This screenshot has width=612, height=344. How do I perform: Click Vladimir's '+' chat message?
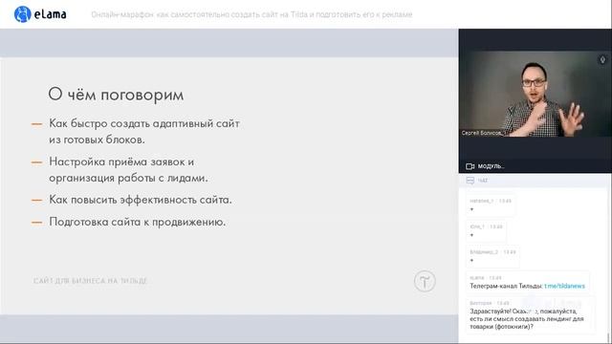click(x=493, y=256)
